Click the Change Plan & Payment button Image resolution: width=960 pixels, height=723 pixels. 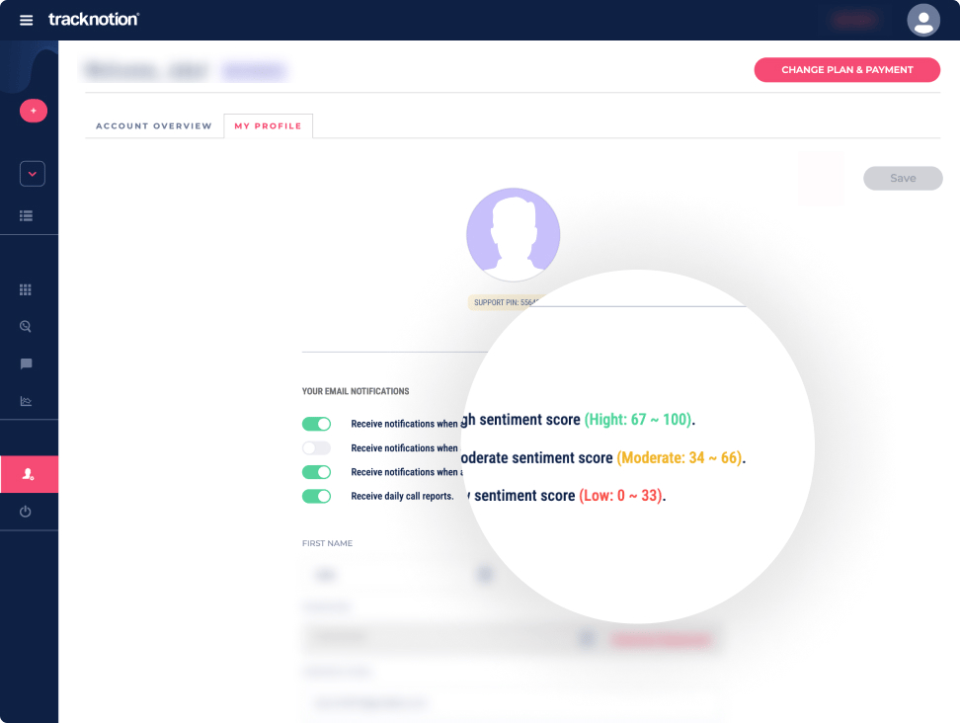[846, 70]
